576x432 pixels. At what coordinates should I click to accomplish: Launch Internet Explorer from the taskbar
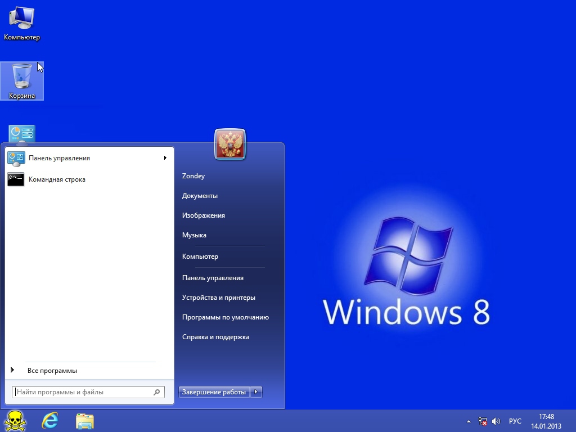(x=50, y=421)
